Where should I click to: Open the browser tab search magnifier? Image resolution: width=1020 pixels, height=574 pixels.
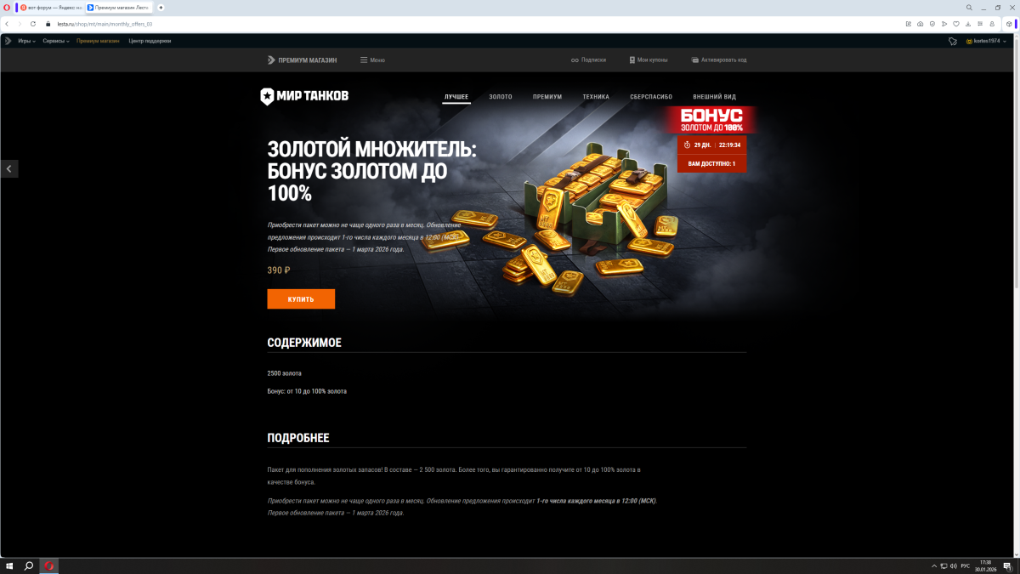(969, 7)
